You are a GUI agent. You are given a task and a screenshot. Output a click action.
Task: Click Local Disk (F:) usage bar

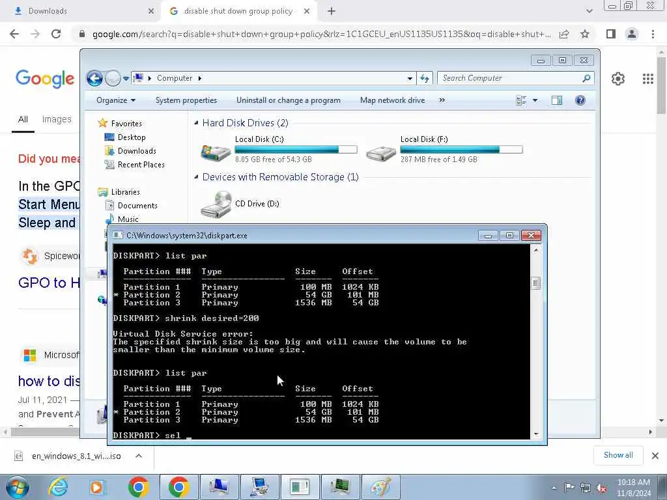(x=462, y=150)
